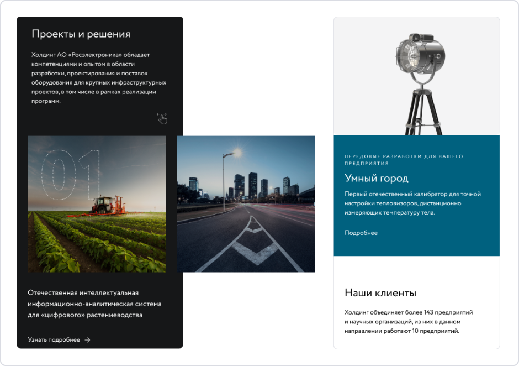Click the swipe gesture hand icon

pos(162,118)
